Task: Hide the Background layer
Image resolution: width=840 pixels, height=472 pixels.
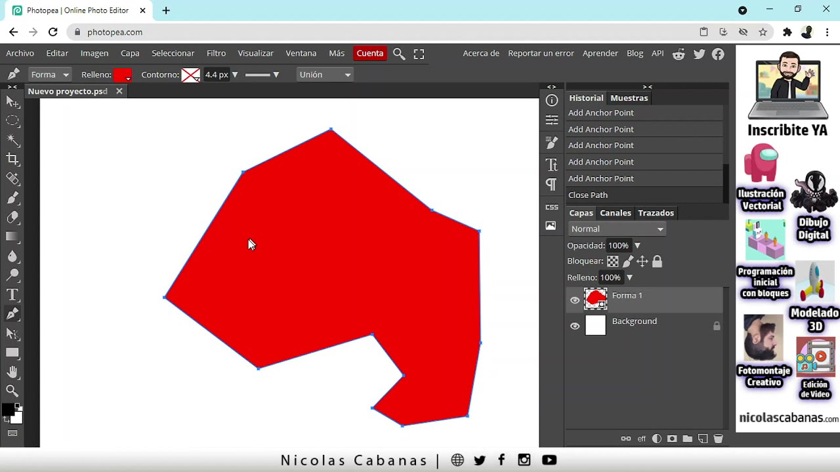Action: (575, 326)
